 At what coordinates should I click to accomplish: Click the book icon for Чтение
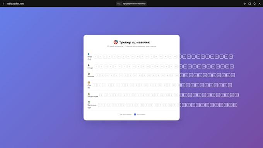coord(89,74)
